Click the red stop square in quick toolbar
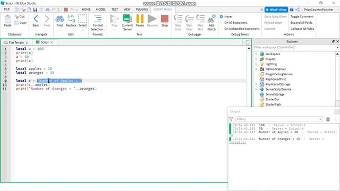Image resolution: width=340 pixels, height=191 pixels. [x=66, y=10]
